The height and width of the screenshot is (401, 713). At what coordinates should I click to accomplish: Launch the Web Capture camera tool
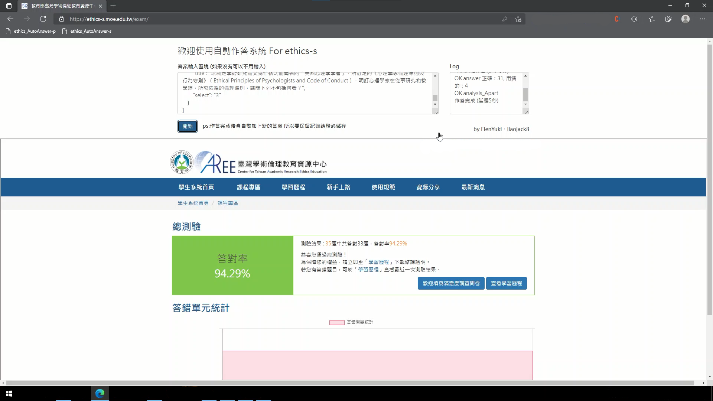click(668, 19)
